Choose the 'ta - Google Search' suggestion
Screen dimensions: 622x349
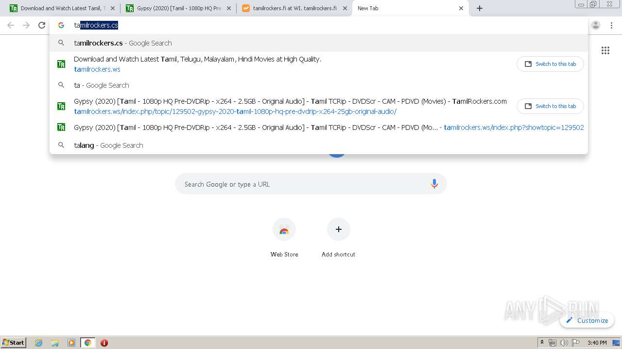click(x=319, y=85)
